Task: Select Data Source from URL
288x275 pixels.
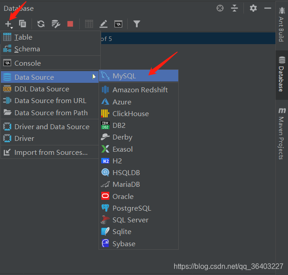Action: pos(50,101)
